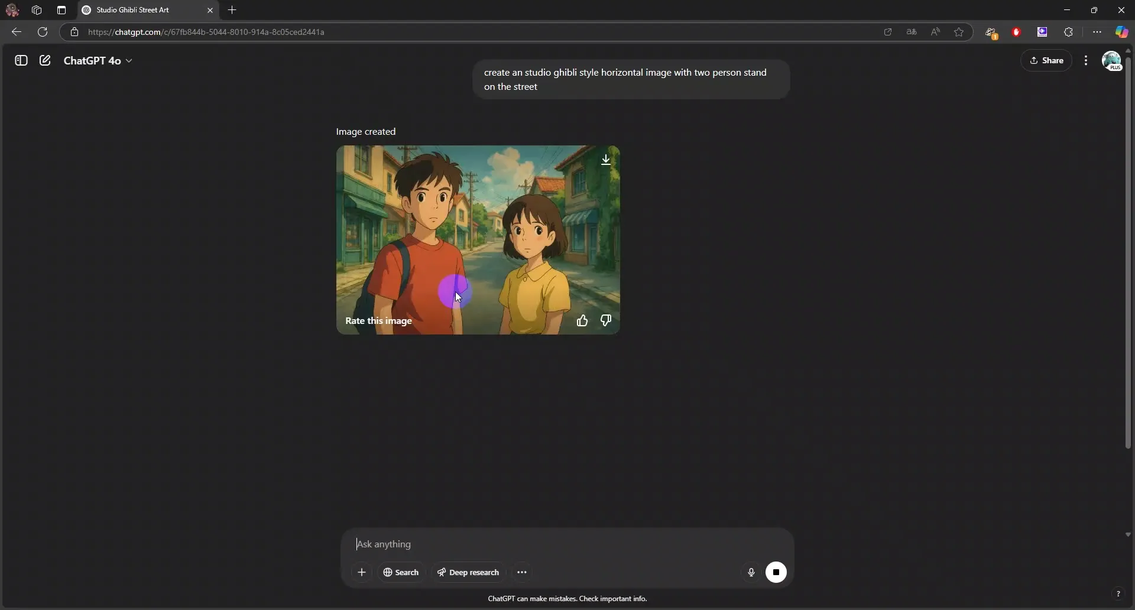
Task: Add this page to favorites
Action: tap(959, 32)
